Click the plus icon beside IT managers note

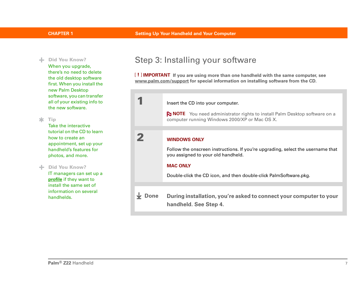coord(42,167)
